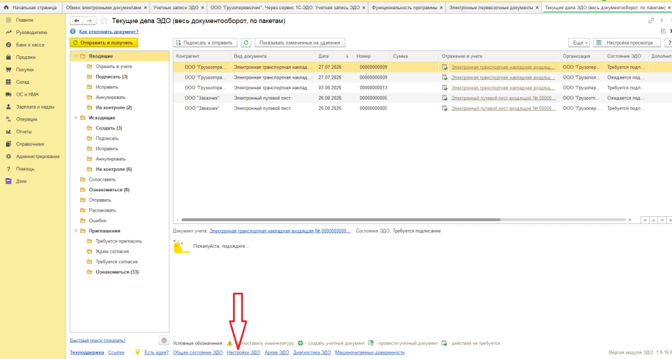Switch to Электронные перевозочные документы tab
Viewport: 672px width, 359px height.
tap(491, 8)
